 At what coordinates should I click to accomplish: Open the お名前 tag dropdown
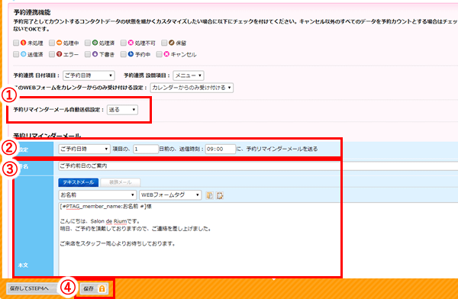pyautogui.click(x=98, y=195)
